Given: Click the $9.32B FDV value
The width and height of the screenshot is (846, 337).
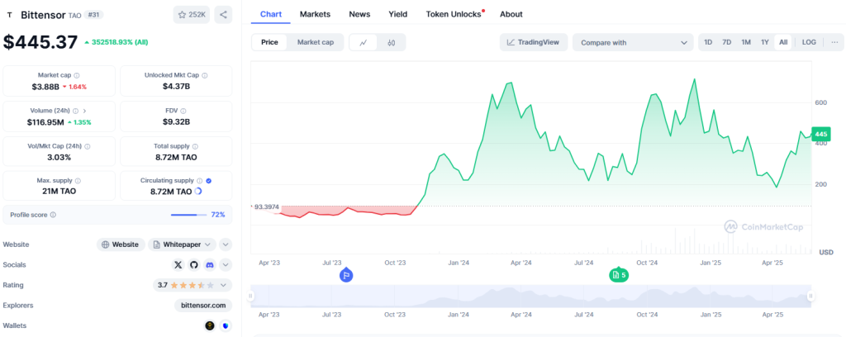Looking at the screenshot, I should click(177, 122).
